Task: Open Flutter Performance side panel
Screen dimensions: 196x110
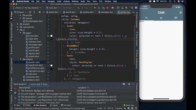Action: click(x=137, y=59)
